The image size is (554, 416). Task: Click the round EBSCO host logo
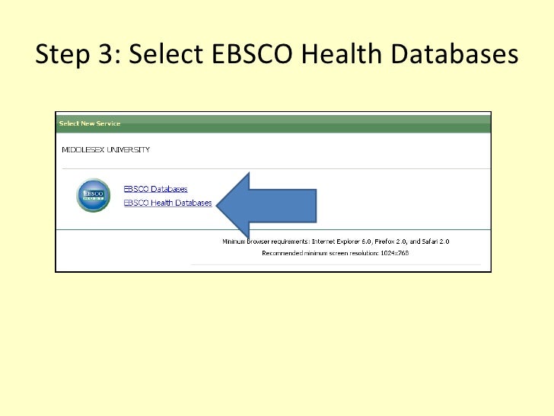pyautogui.click(x=94, y=195)
